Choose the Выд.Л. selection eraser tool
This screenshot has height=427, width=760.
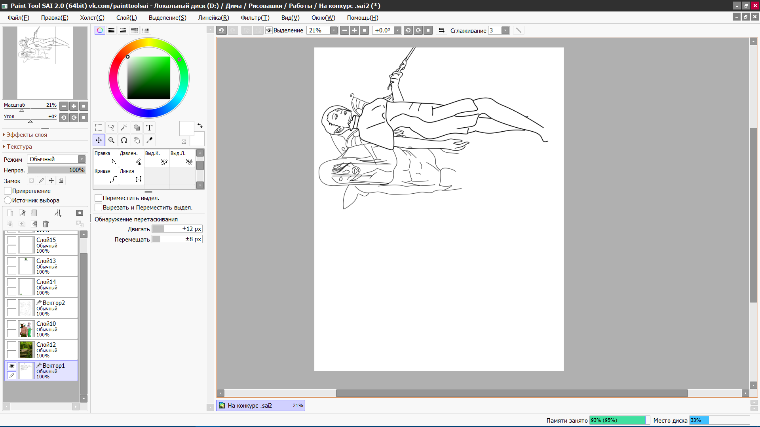tap(182, 158)
